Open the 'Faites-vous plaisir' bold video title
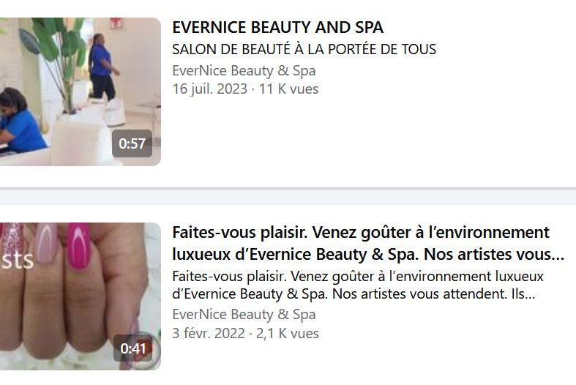Image resolution: width=576 pixels, height=385 pixels. tap(367, 243)
